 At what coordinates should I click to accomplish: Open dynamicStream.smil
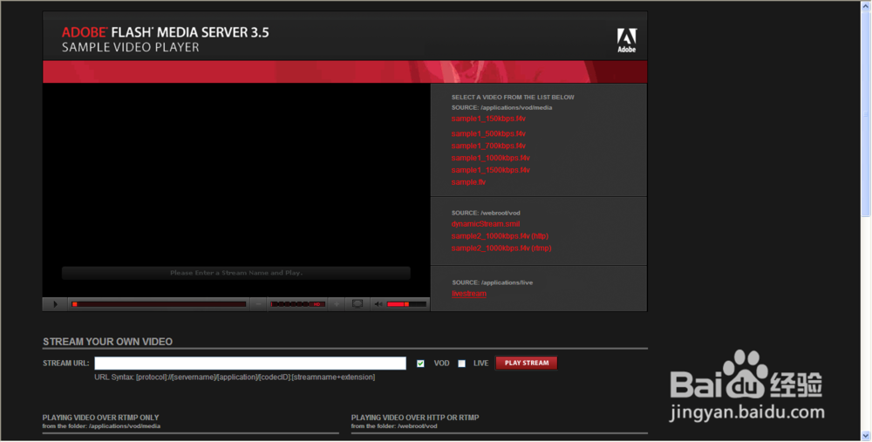[x=486, y=224]
